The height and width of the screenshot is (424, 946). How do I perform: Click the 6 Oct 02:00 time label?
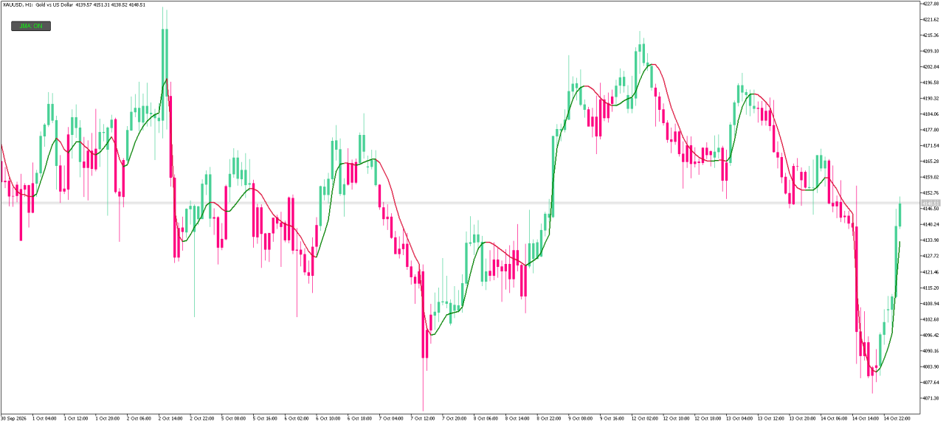[297, 418]
